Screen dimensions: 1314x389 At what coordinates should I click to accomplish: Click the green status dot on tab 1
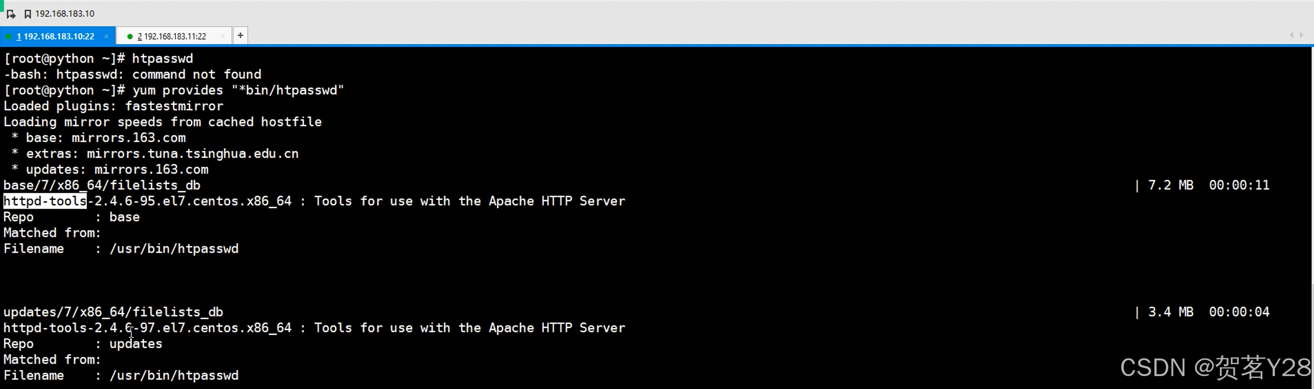(x=9, y=36)
